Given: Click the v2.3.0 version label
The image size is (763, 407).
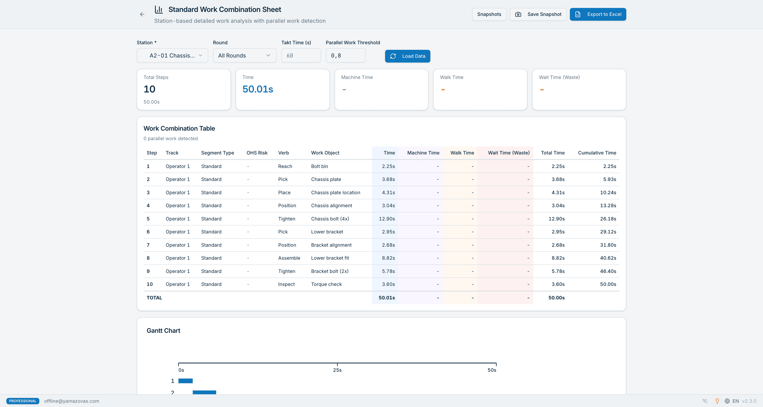Looking at the screenshot, I should [x=749, y=401].
